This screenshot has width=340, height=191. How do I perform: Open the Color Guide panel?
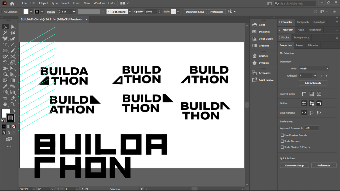(x=262, y=39)
